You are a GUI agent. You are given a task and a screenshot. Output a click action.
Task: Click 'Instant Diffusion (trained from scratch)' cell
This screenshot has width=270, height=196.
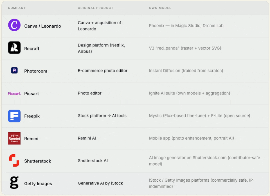[x=186, y=71]
